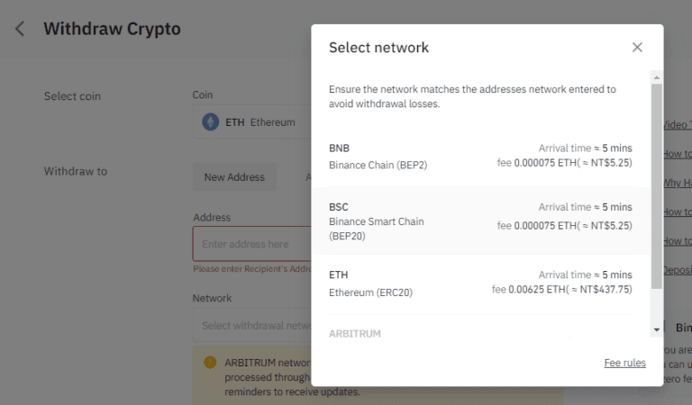
Task: Click the scrollbar down arrow
Action: pos(657,329)
